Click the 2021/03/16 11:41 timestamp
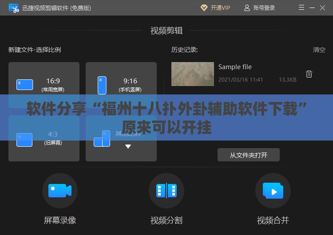The width and height of the screenshot is (333, 235). click(x=241, y=79)
